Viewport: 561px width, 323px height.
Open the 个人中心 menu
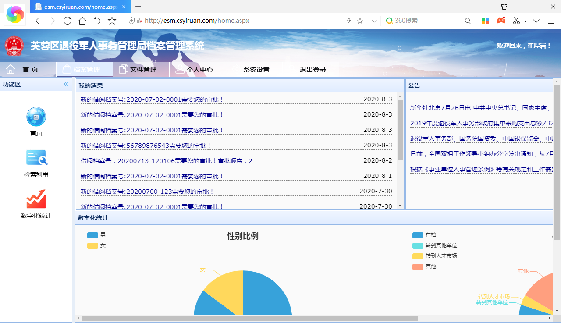(198, 70)
